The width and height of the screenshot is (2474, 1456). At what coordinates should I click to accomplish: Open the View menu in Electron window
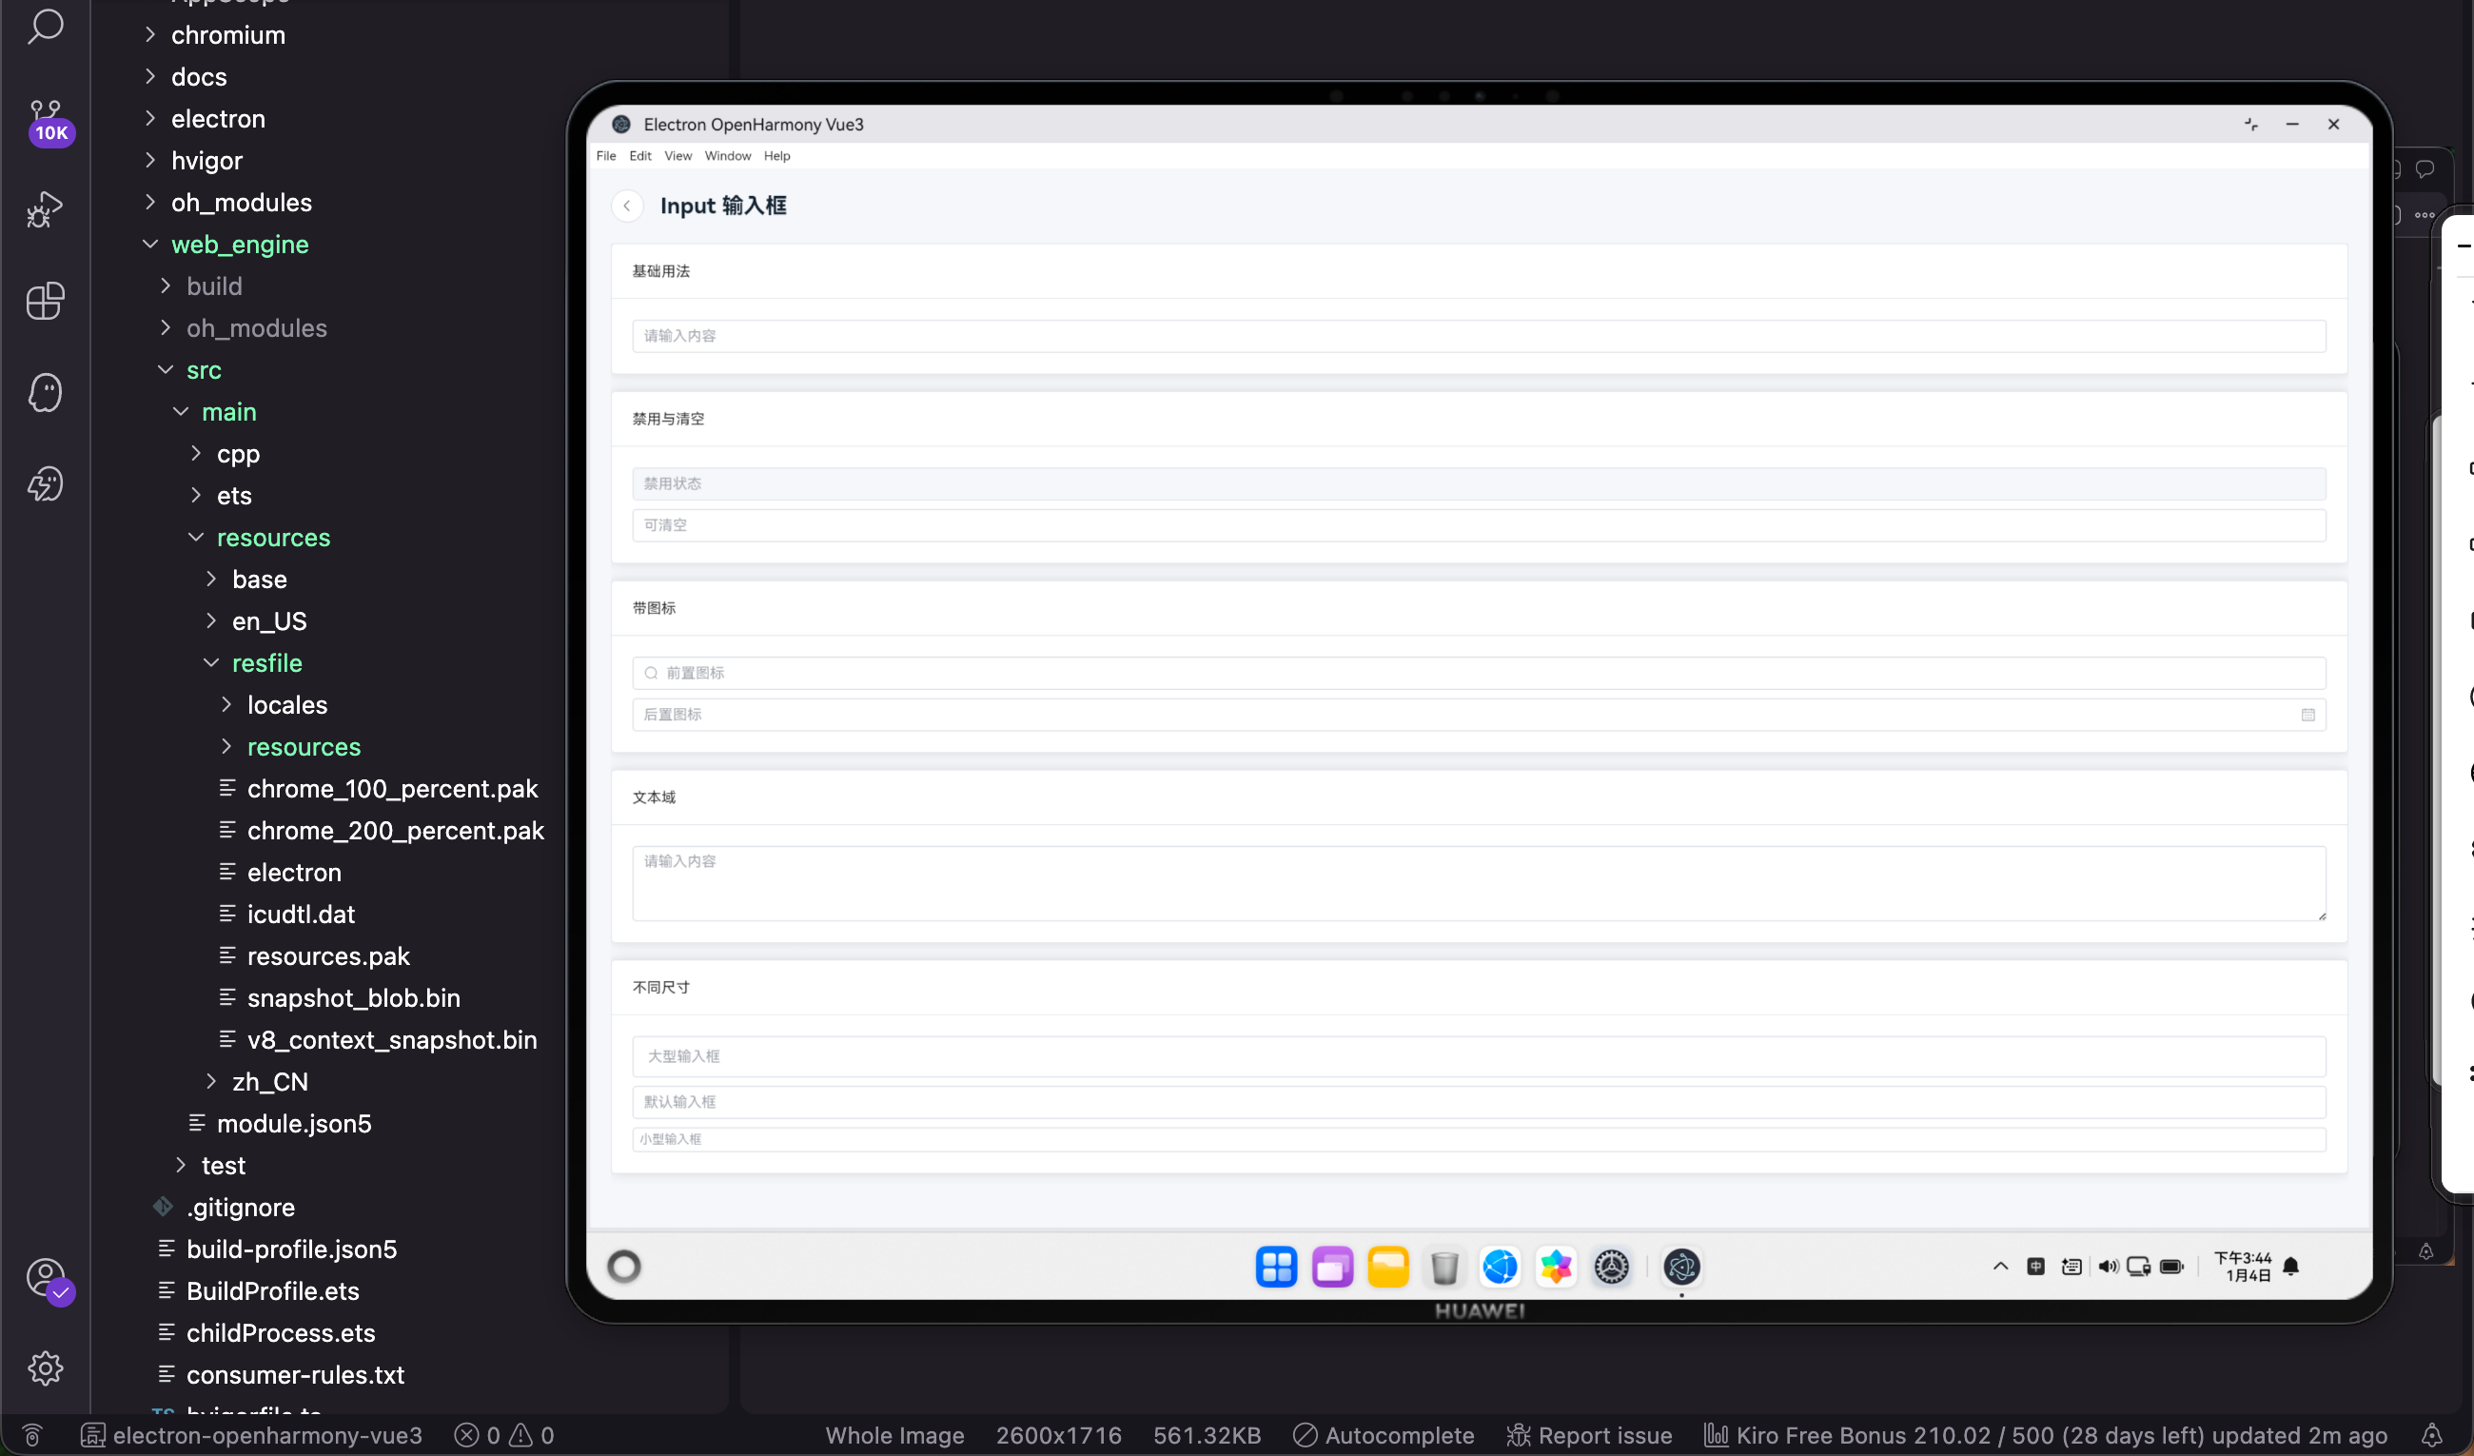(x=677, y=156)
